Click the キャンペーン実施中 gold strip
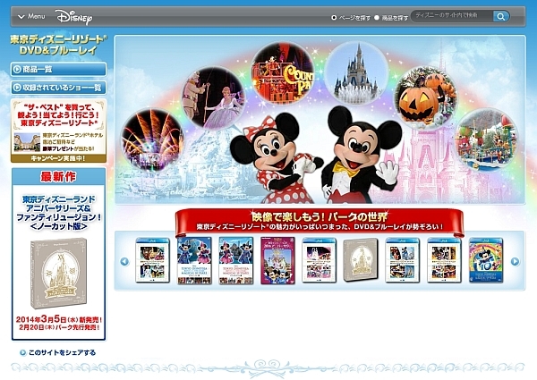537x380 pixels. [58, 158]
